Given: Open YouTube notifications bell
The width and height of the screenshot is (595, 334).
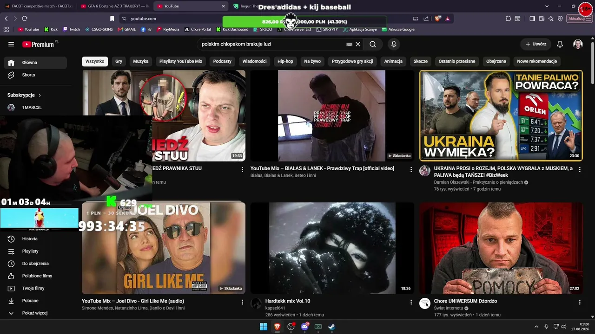Looking at the screenshot, I should click(560, 44).
